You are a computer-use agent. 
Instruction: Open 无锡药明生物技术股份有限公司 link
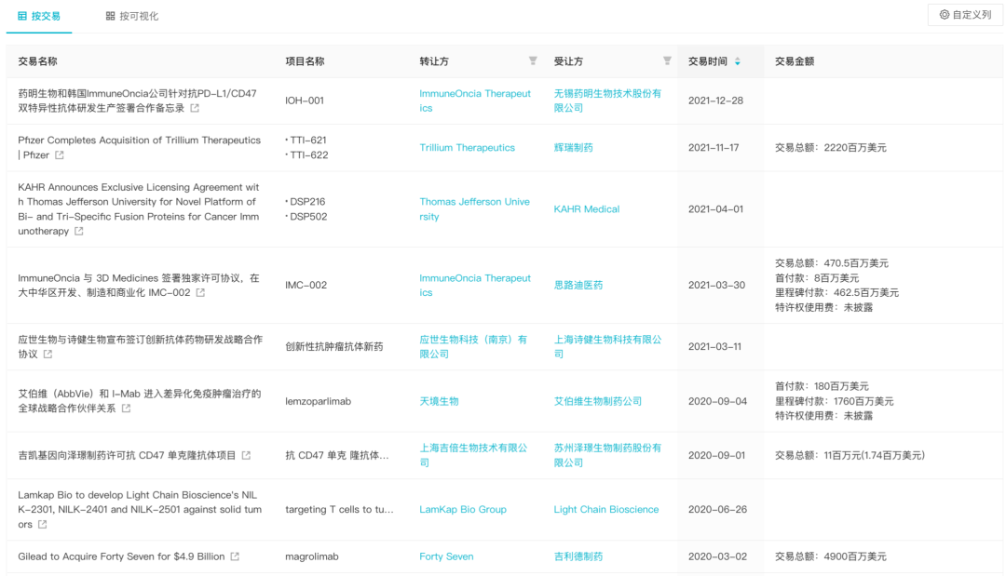pyautogui.click(x=607, y=100)
